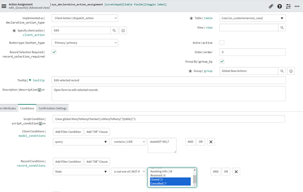This screenshot has height=192, width=303.
Task: Click OR button on query condition row
Action: (201, 142)
